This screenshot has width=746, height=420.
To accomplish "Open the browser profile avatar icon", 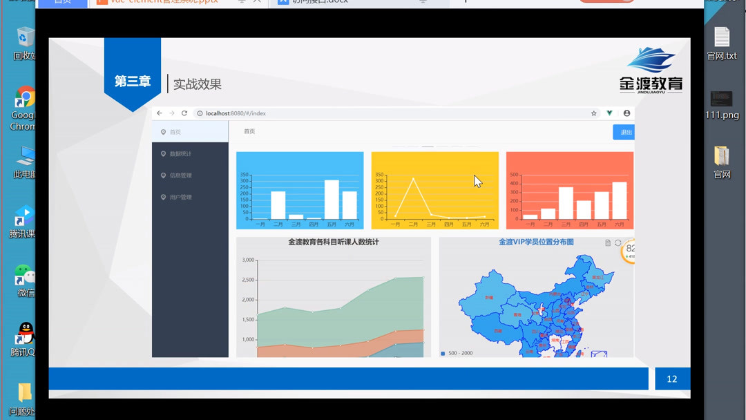I will (x=625, y=113).
